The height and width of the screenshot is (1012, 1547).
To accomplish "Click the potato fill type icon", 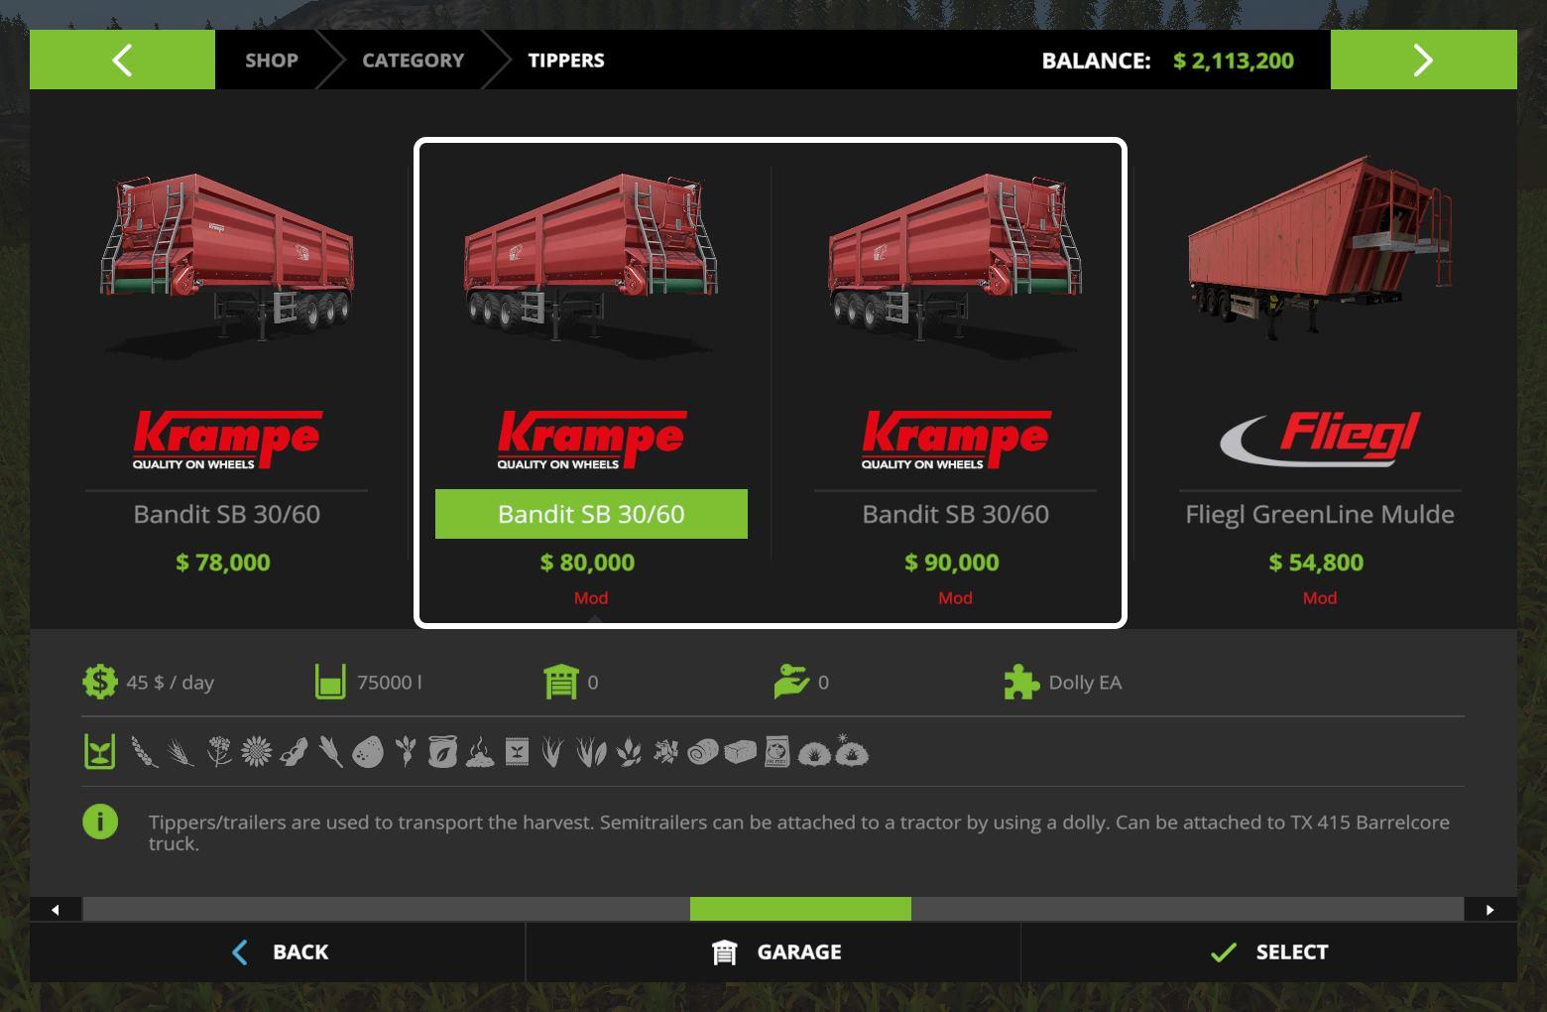I will (x=367, y=752).
